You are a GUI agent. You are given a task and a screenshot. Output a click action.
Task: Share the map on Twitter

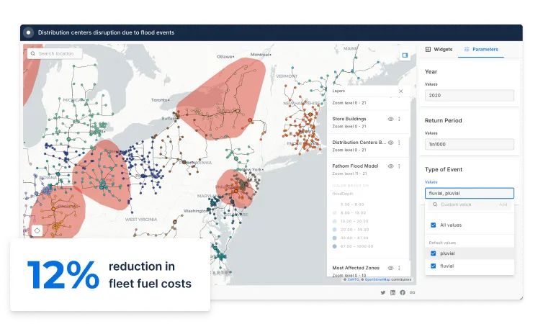pos(383,292)
